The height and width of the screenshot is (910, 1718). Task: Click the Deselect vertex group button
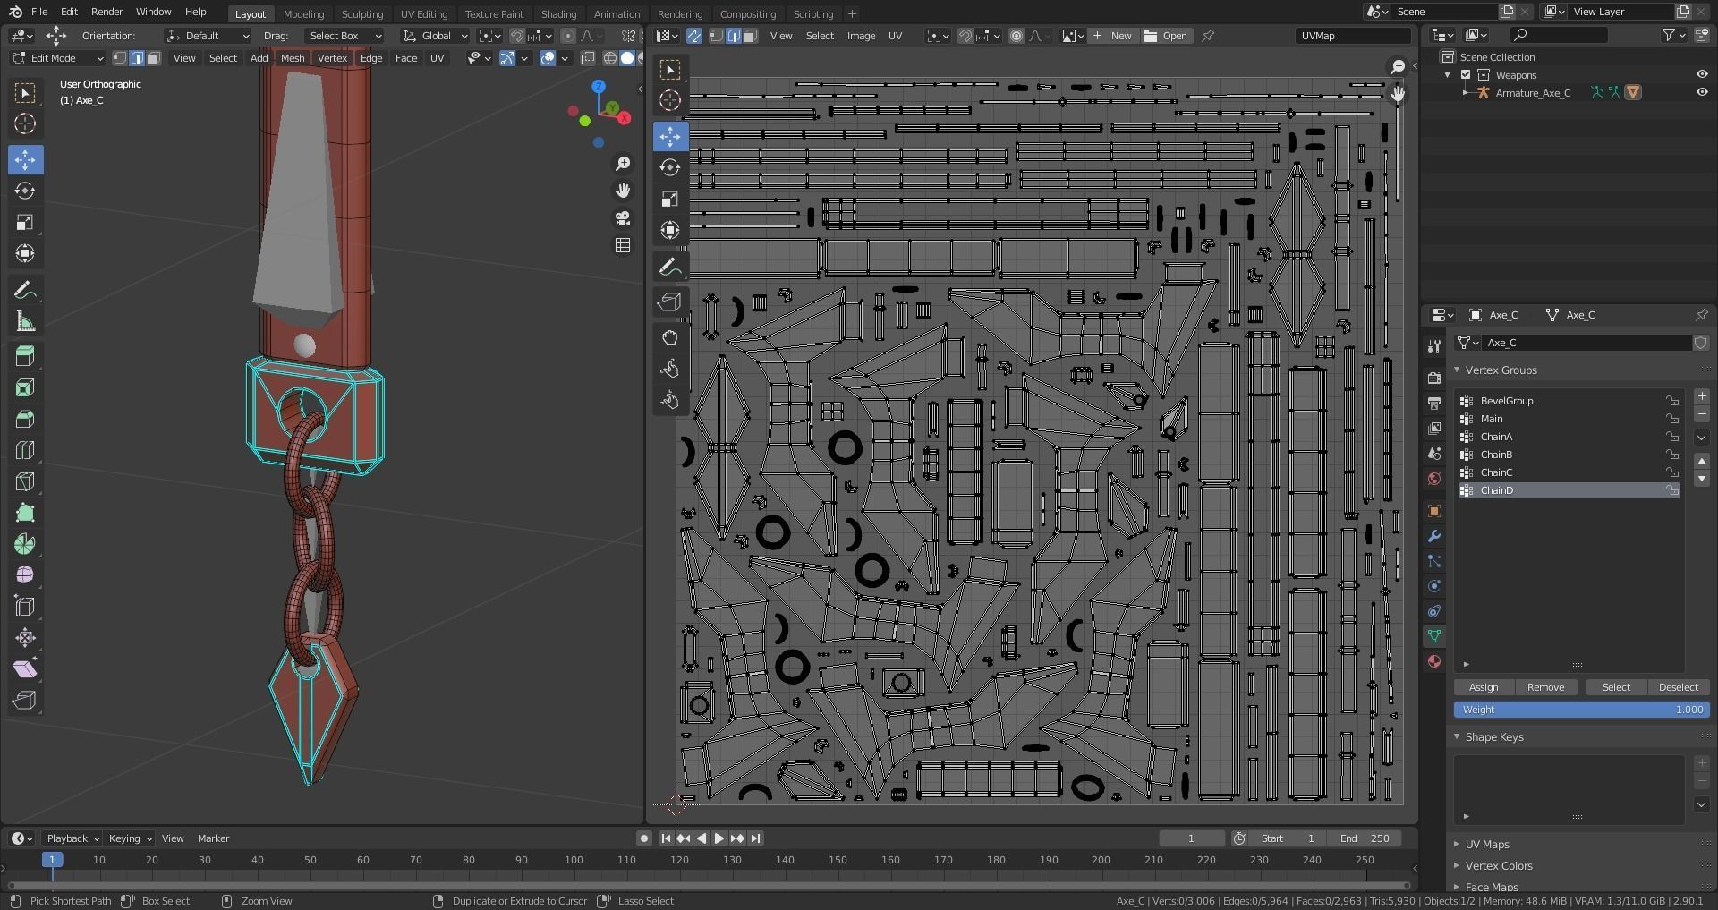[1678, 687]
